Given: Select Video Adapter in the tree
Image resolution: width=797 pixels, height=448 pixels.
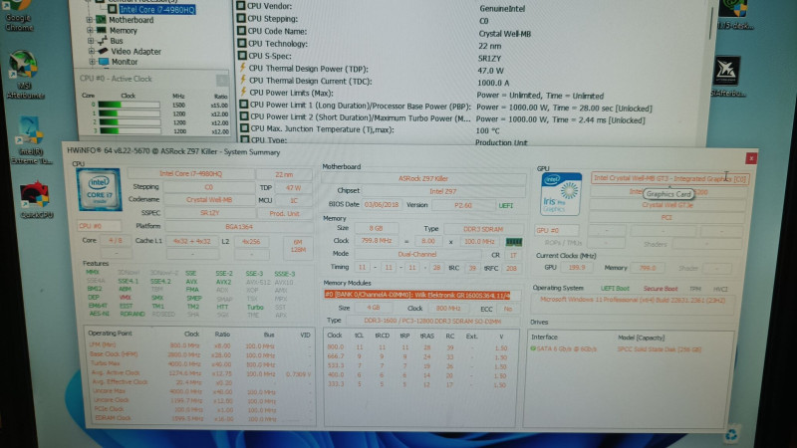Looking at the screenshot, I should point(135,52).
